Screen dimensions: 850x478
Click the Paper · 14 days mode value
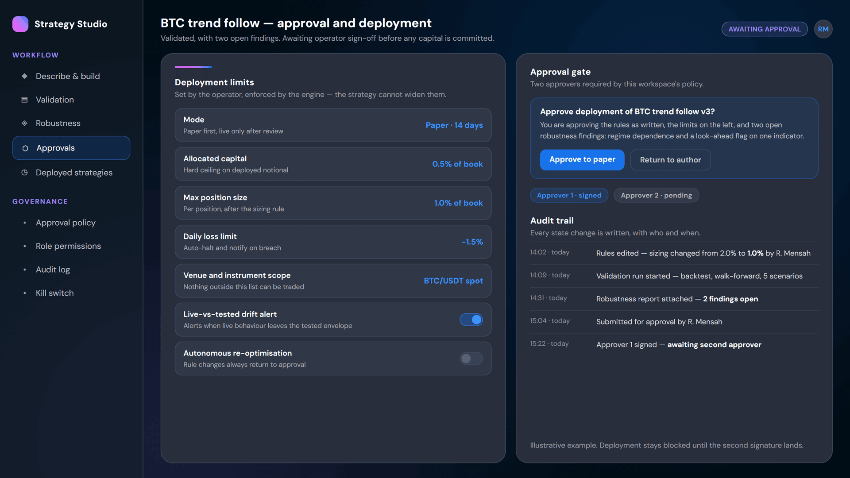(x=454, y=125)
